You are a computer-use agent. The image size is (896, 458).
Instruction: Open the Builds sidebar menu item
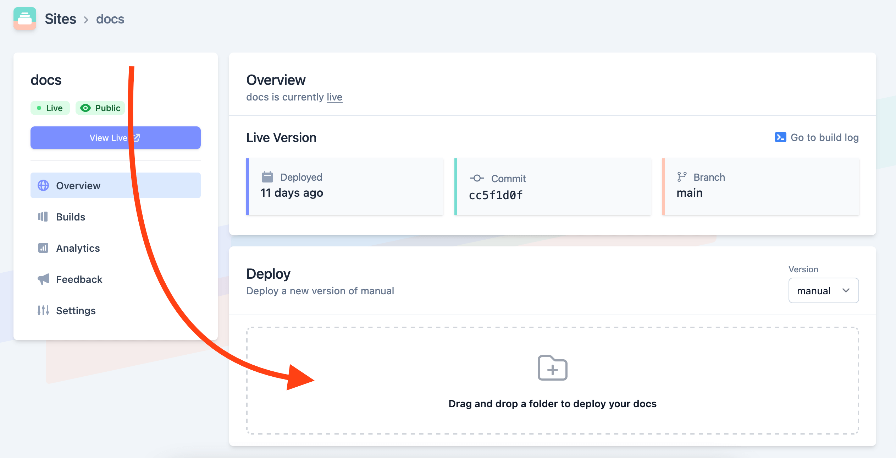click(x=71, y=217)
